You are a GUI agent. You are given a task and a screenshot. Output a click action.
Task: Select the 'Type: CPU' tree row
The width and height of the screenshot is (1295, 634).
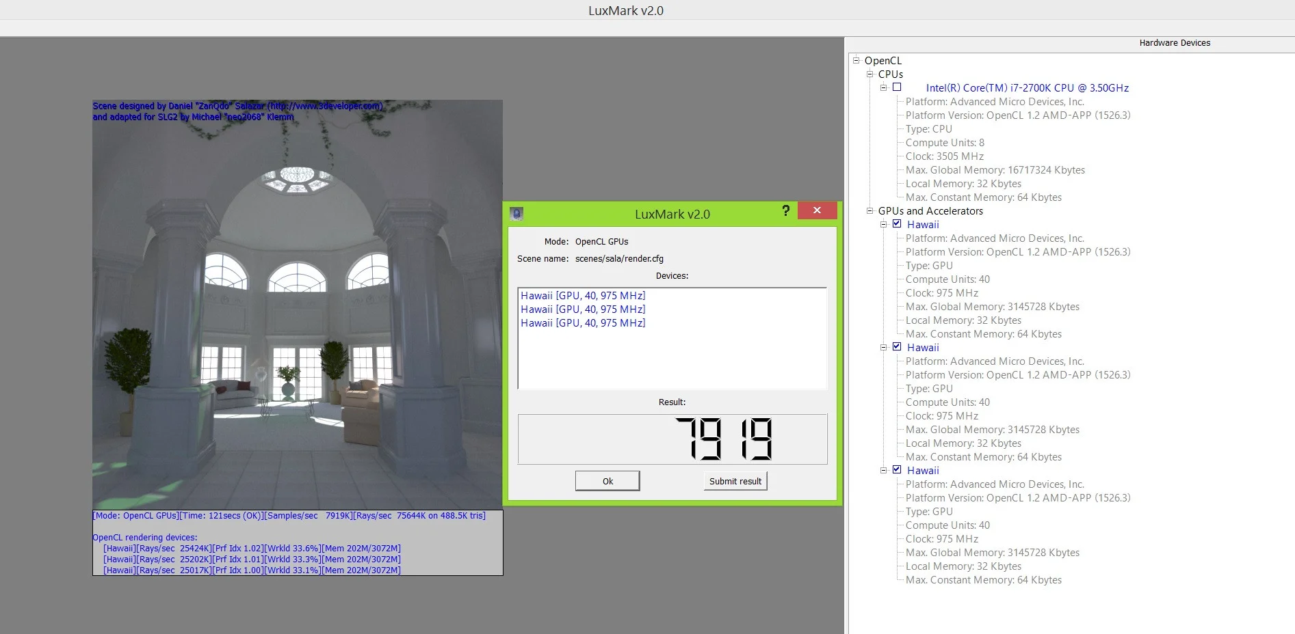coord(928,129)
